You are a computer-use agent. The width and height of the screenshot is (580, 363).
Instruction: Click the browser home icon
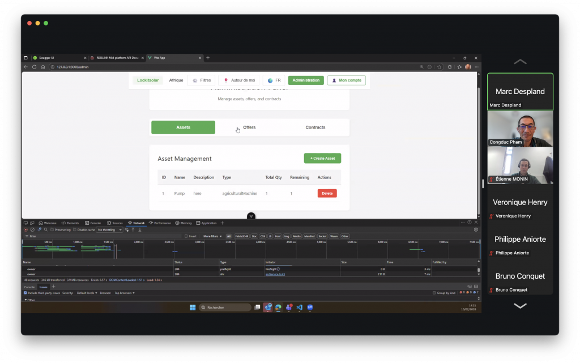[42, 67]
